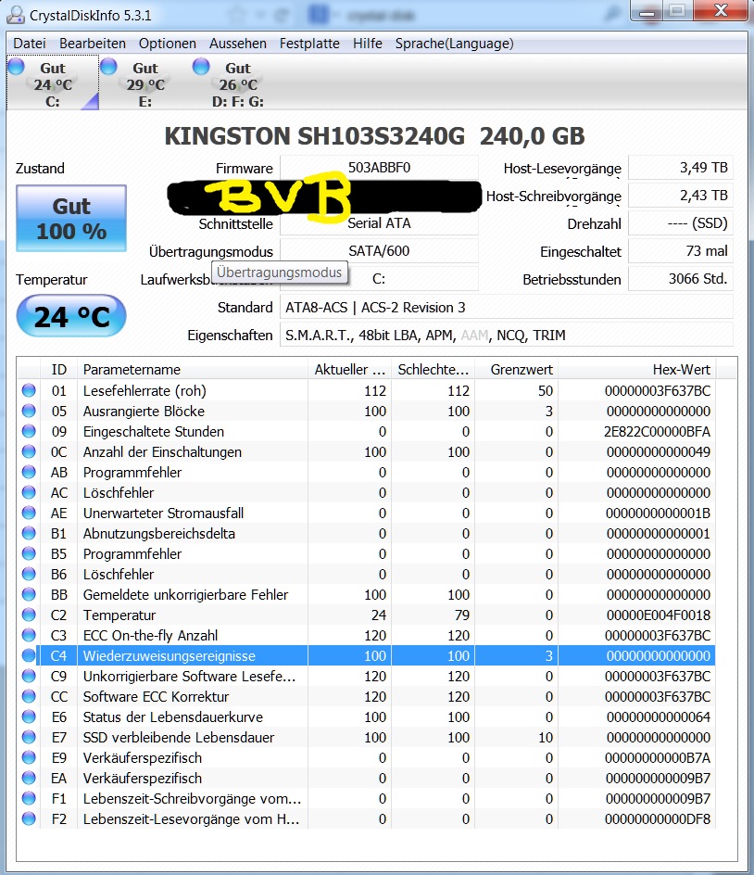Click the Schnittstelle field Serial ATA
754x875 pixels.
[x=379, y=223]
